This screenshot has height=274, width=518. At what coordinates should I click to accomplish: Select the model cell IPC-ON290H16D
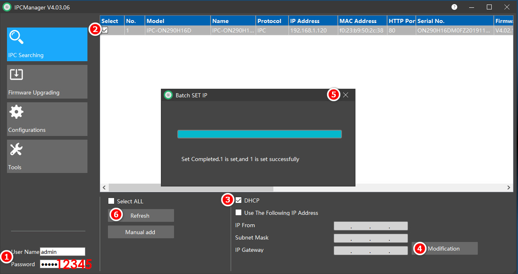[x=178, y=30]
